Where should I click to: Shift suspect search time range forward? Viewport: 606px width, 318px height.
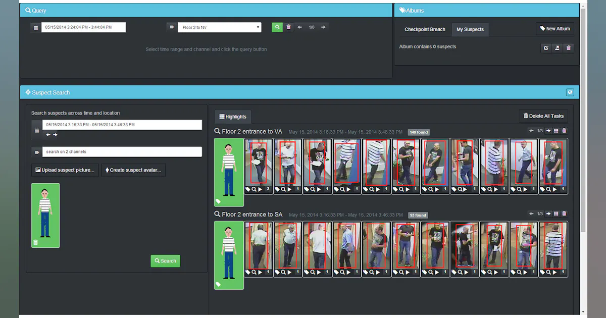click(x=55, y=135)
